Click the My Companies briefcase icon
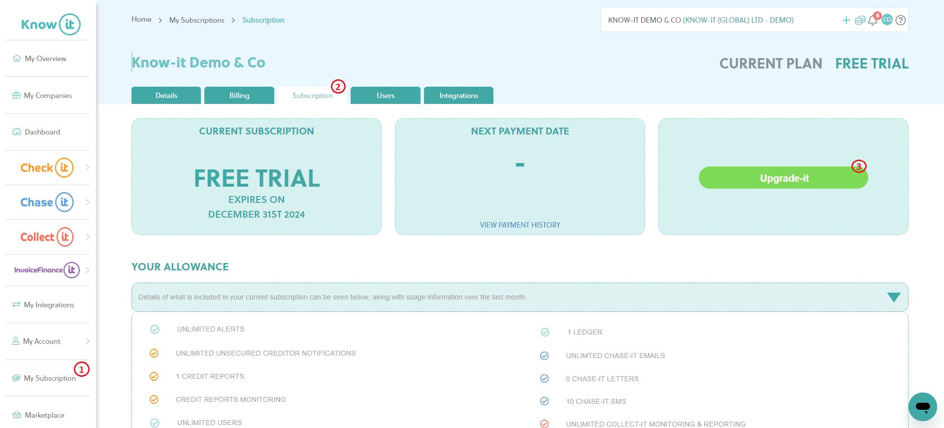944x428 pixels. click(16, 95)
